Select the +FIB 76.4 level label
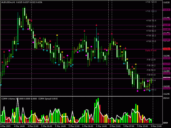Image resolution: width=171 pixels, height=128 pixels. pyautogui.click(x=151, y=20)
